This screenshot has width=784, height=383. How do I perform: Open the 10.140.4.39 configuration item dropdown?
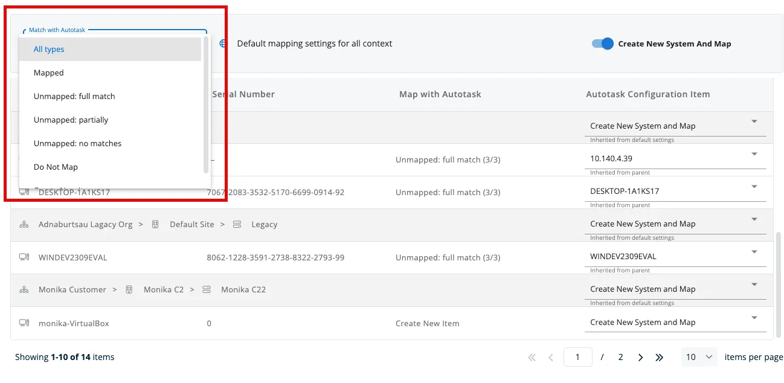tap(754, 154)
